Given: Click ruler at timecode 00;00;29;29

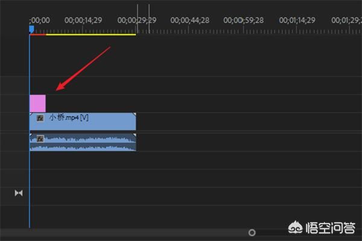Looking at the screenshot, I should tap(137, 20).
